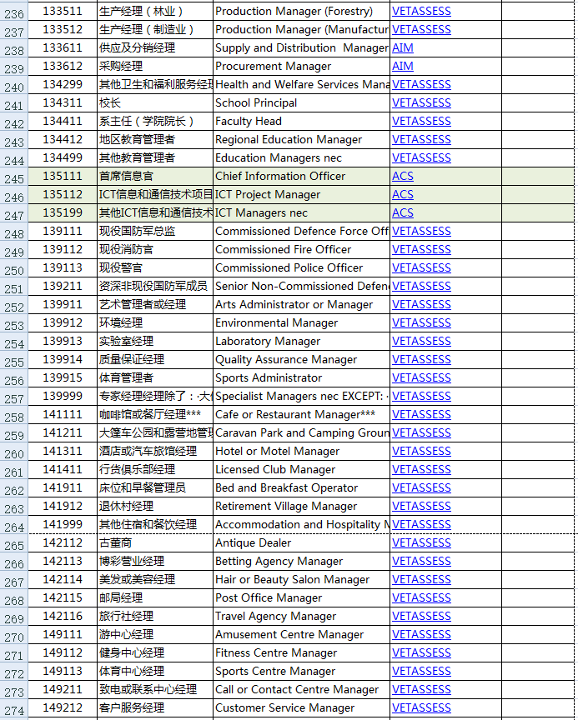Select the 'Regional Education Manager' cell

pos(301,140)
